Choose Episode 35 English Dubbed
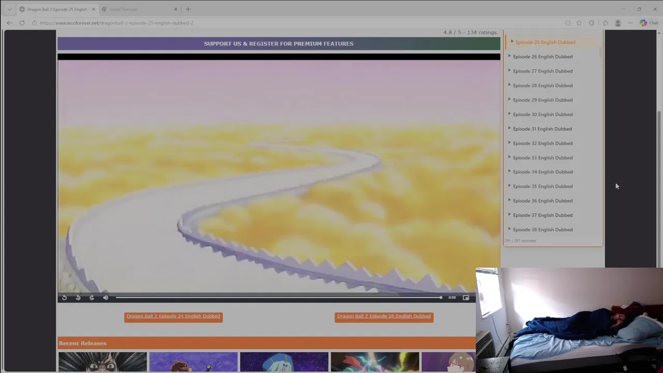Image resolution: width=663 pixels, height=373 pixels. click(543, 187)
